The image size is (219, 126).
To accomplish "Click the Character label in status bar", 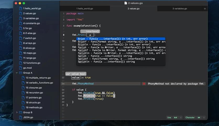I will pos(190,117).
